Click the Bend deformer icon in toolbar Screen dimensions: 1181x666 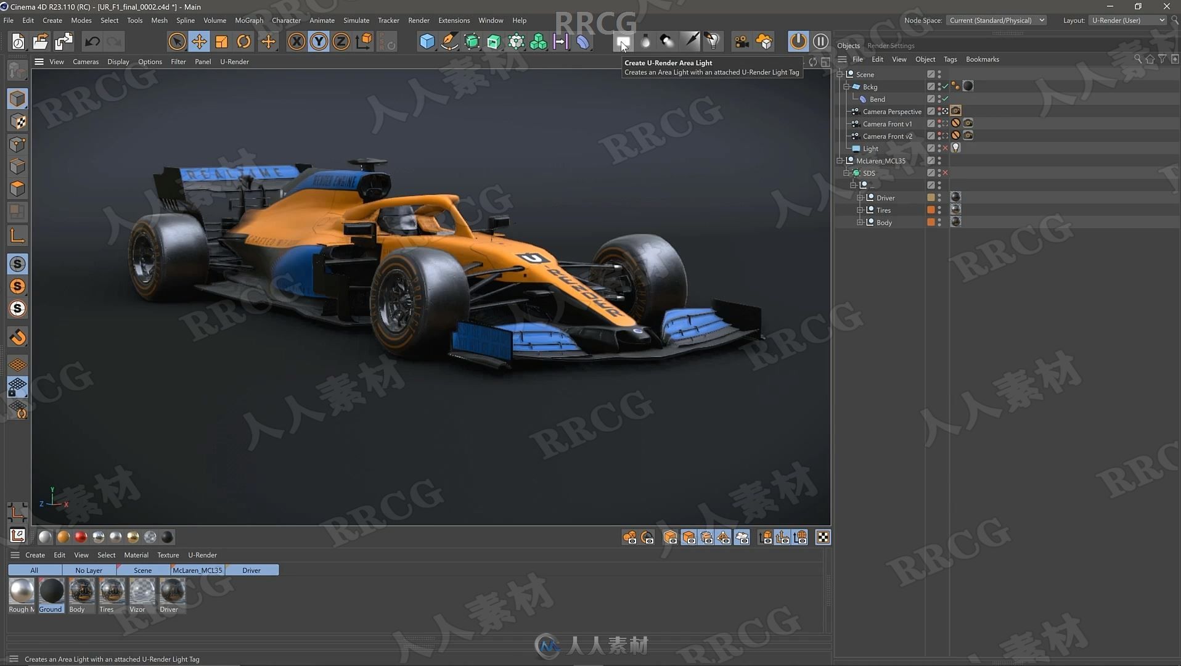click(x=582, y=42)
